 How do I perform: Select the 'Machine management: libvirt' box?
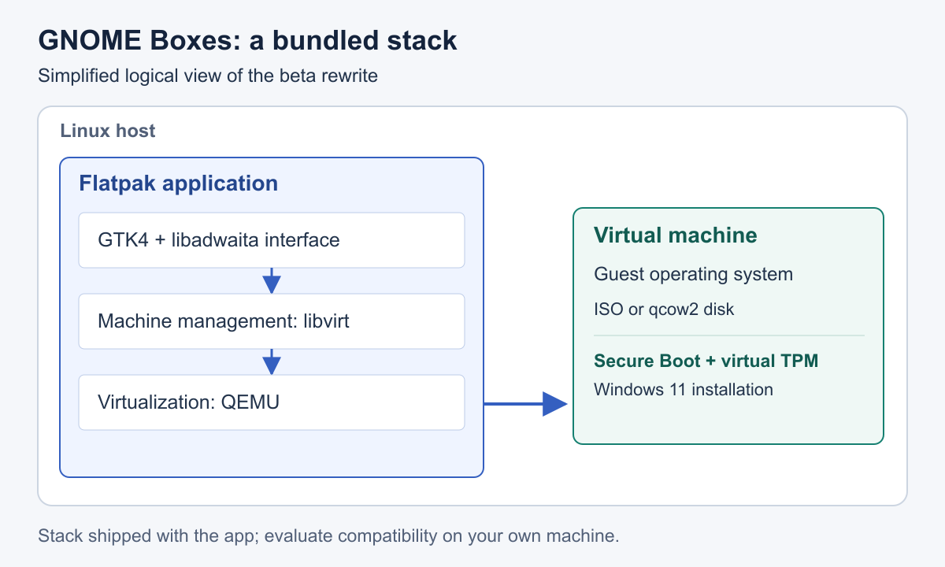coord(272,321)
